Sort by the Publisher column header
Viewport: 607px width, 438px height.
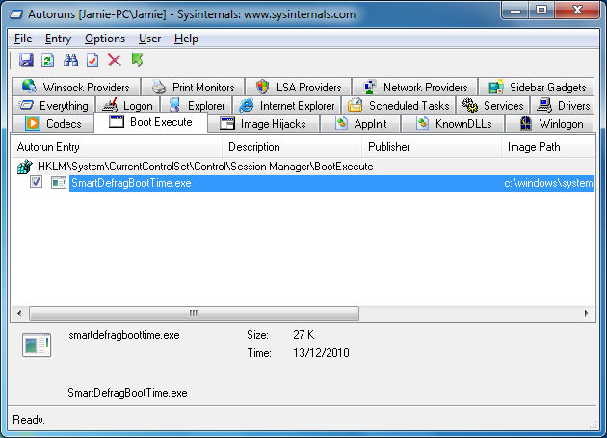[x=432, y=147]
